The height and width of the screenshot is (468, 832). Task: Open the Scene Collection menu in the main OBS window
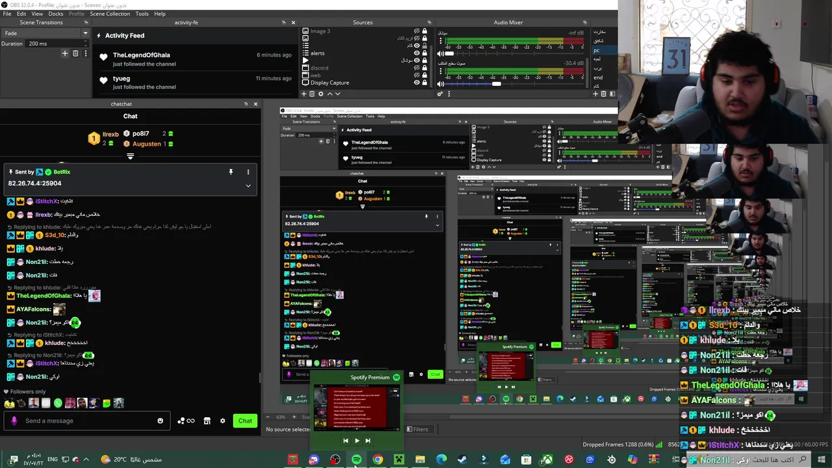click(x=110, y=14)
